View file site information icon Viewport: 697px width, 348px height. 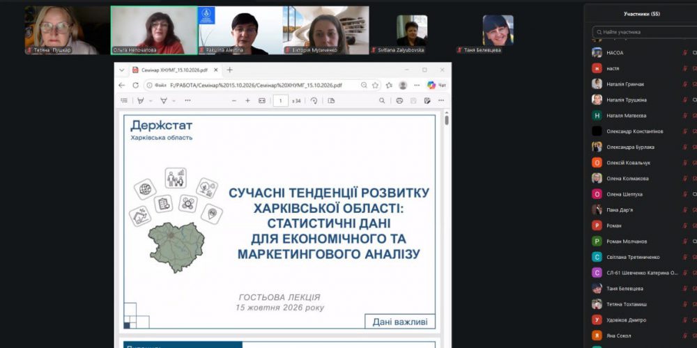[x=149, y=85]
